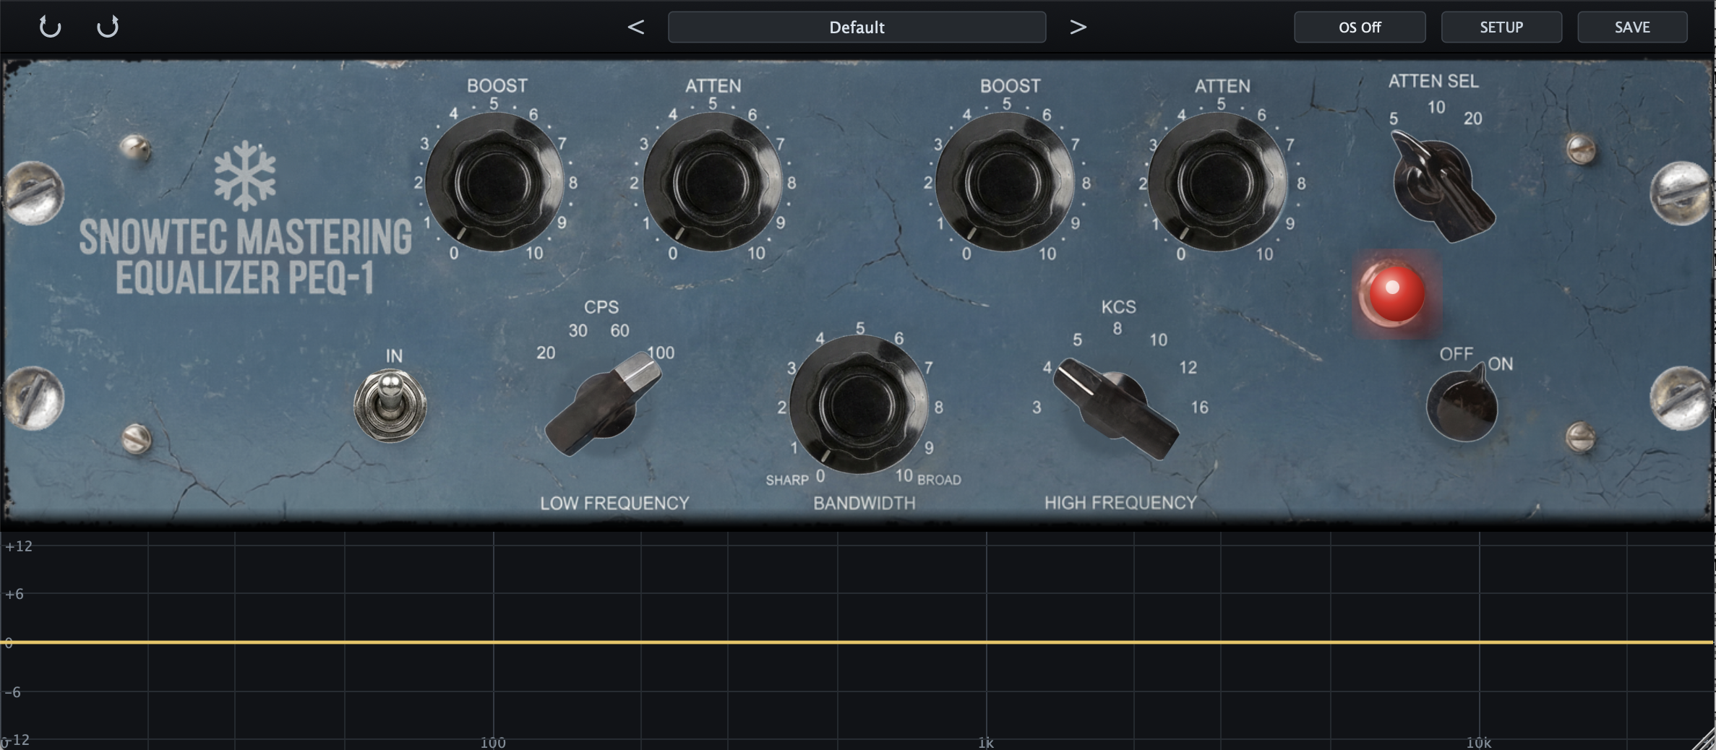
Task: Toggle the OFF/ON power knob
Action: [x=1462, y=404]
